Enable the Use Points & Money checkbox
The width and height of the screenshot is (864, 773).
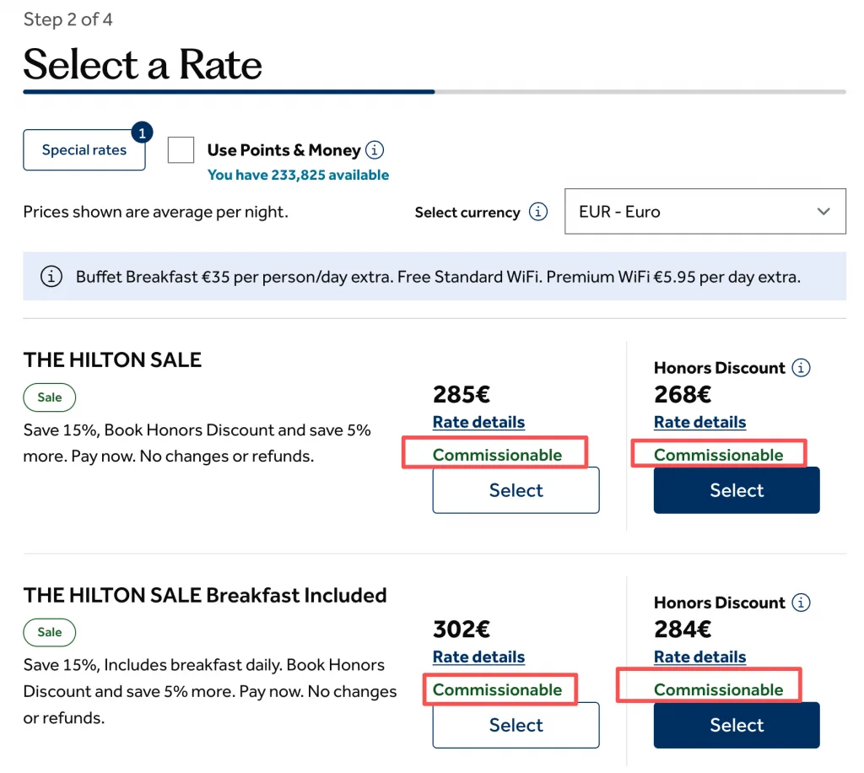pos(181,150)
